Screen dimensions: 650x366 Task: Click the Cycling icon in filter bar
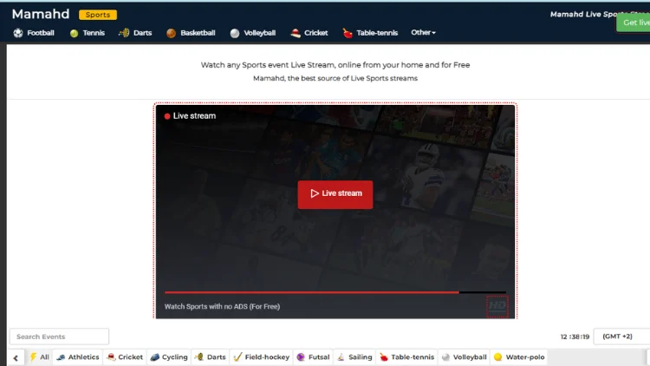pos(154,356)
